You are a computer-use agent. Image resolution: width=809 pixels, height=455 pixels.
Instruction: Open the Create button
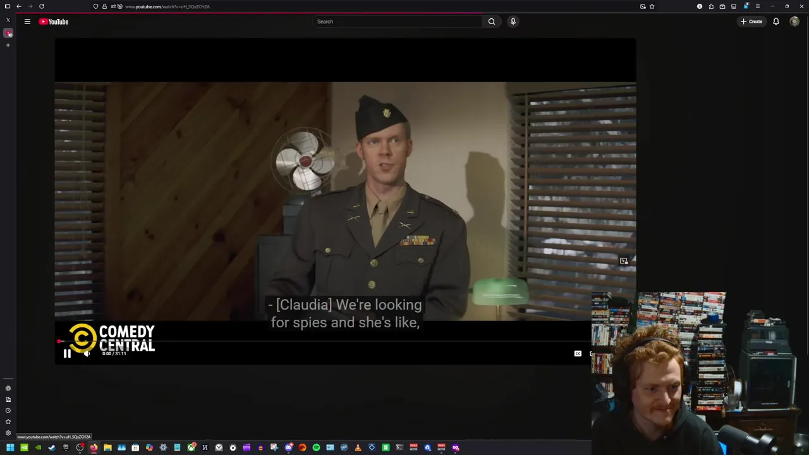751,21
